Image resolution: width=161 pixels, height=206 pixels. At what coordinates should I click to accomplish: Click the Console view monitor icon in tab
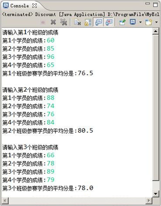(6, 6)
